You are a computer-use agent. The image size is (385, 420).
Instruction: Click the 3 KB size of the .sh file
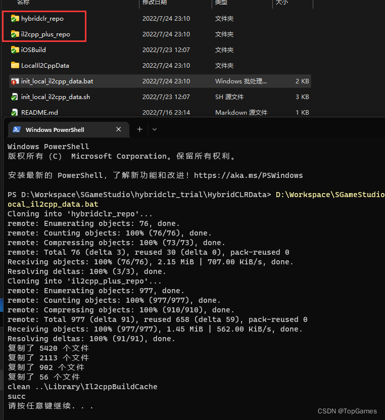(302, 97)
